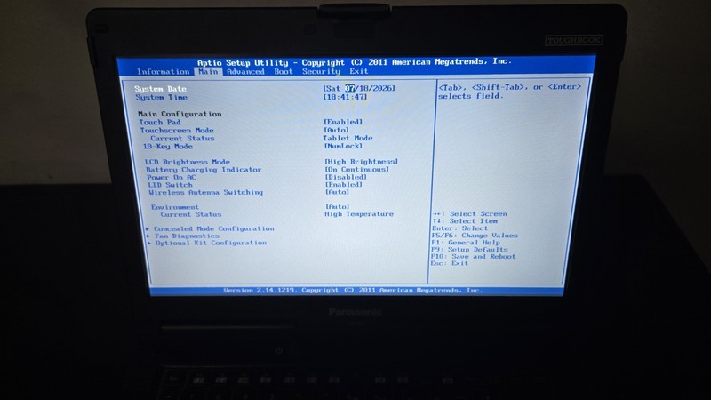Open the Exit tab
Screen dimensions: 711x400
(x=359, y=71)
